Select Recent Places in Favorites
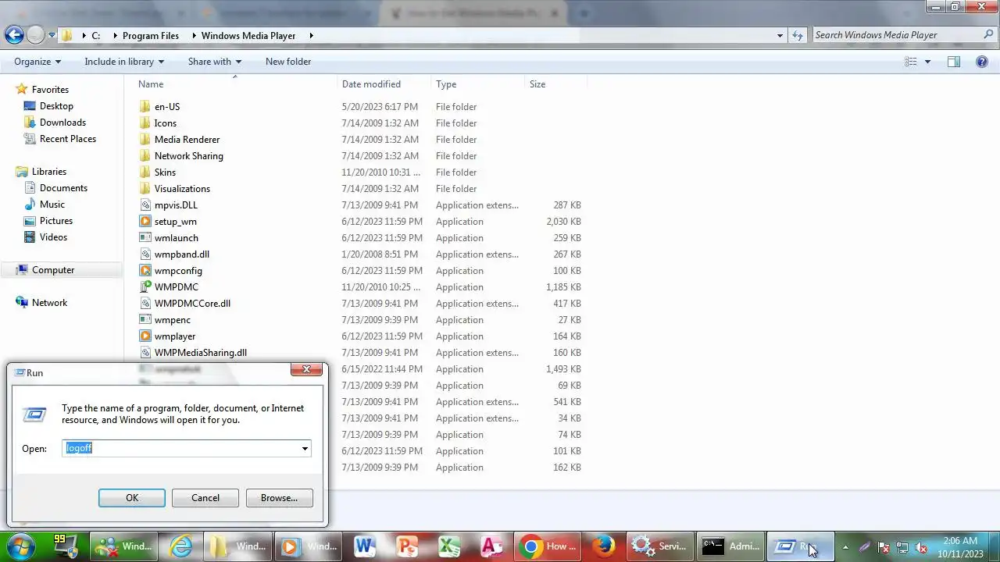 click(x=68, y=139)
